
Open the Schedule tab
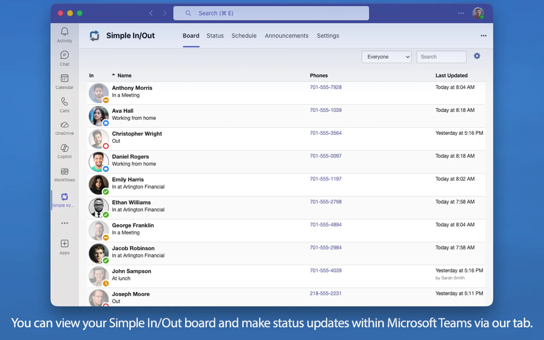pos(244,36)
